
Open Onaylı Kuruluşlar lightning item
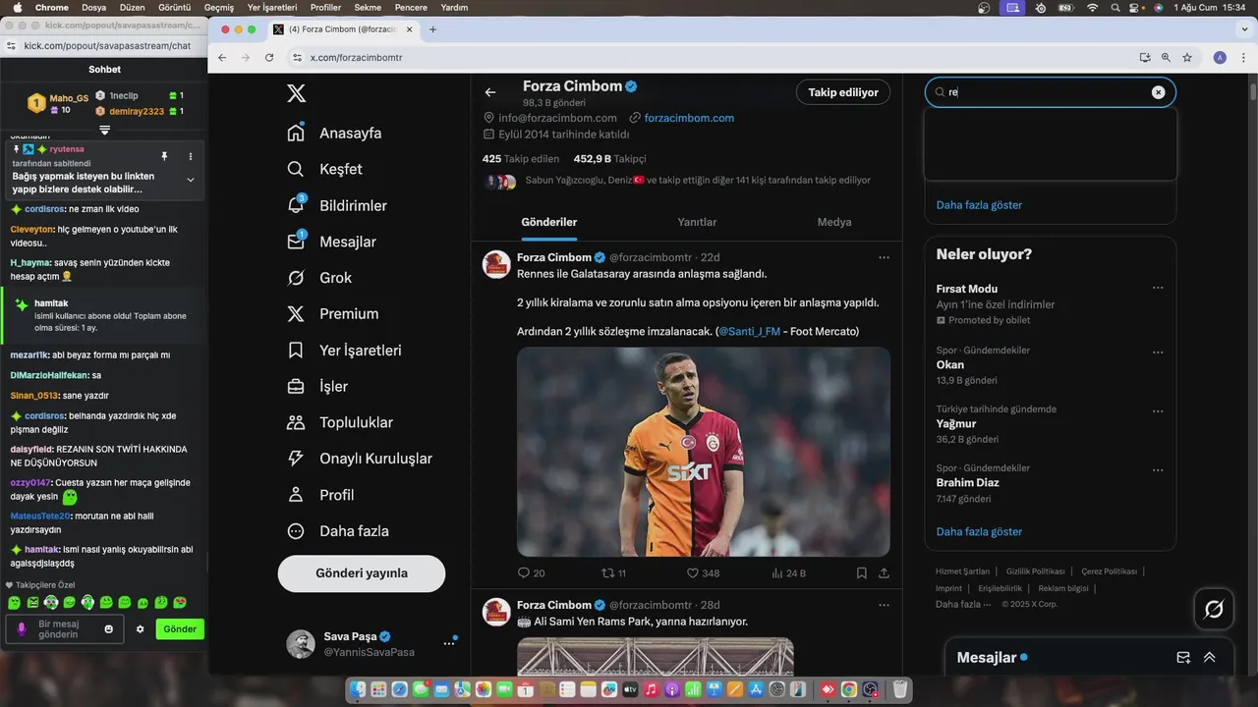coord(359,459)
